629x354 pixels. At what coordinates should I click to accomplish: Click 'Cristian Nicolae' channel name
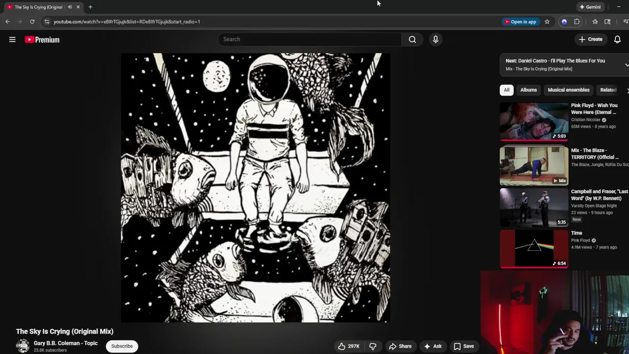point(585,120)
